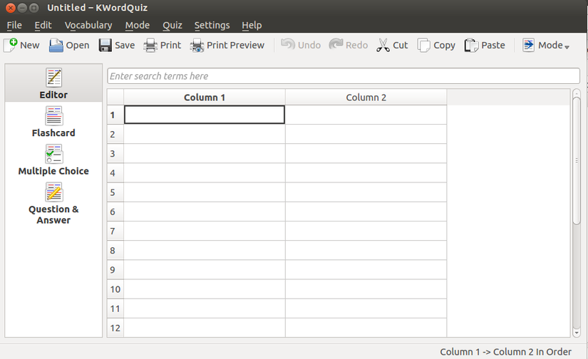The width and height of the screenshot is (588, 359).
Task: Click the search terms input field
Action: 343,76
